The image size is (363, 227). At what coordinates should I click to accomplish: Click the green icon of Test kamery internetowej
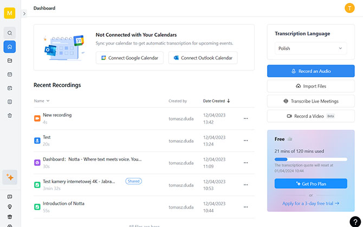tap(37, 185)
